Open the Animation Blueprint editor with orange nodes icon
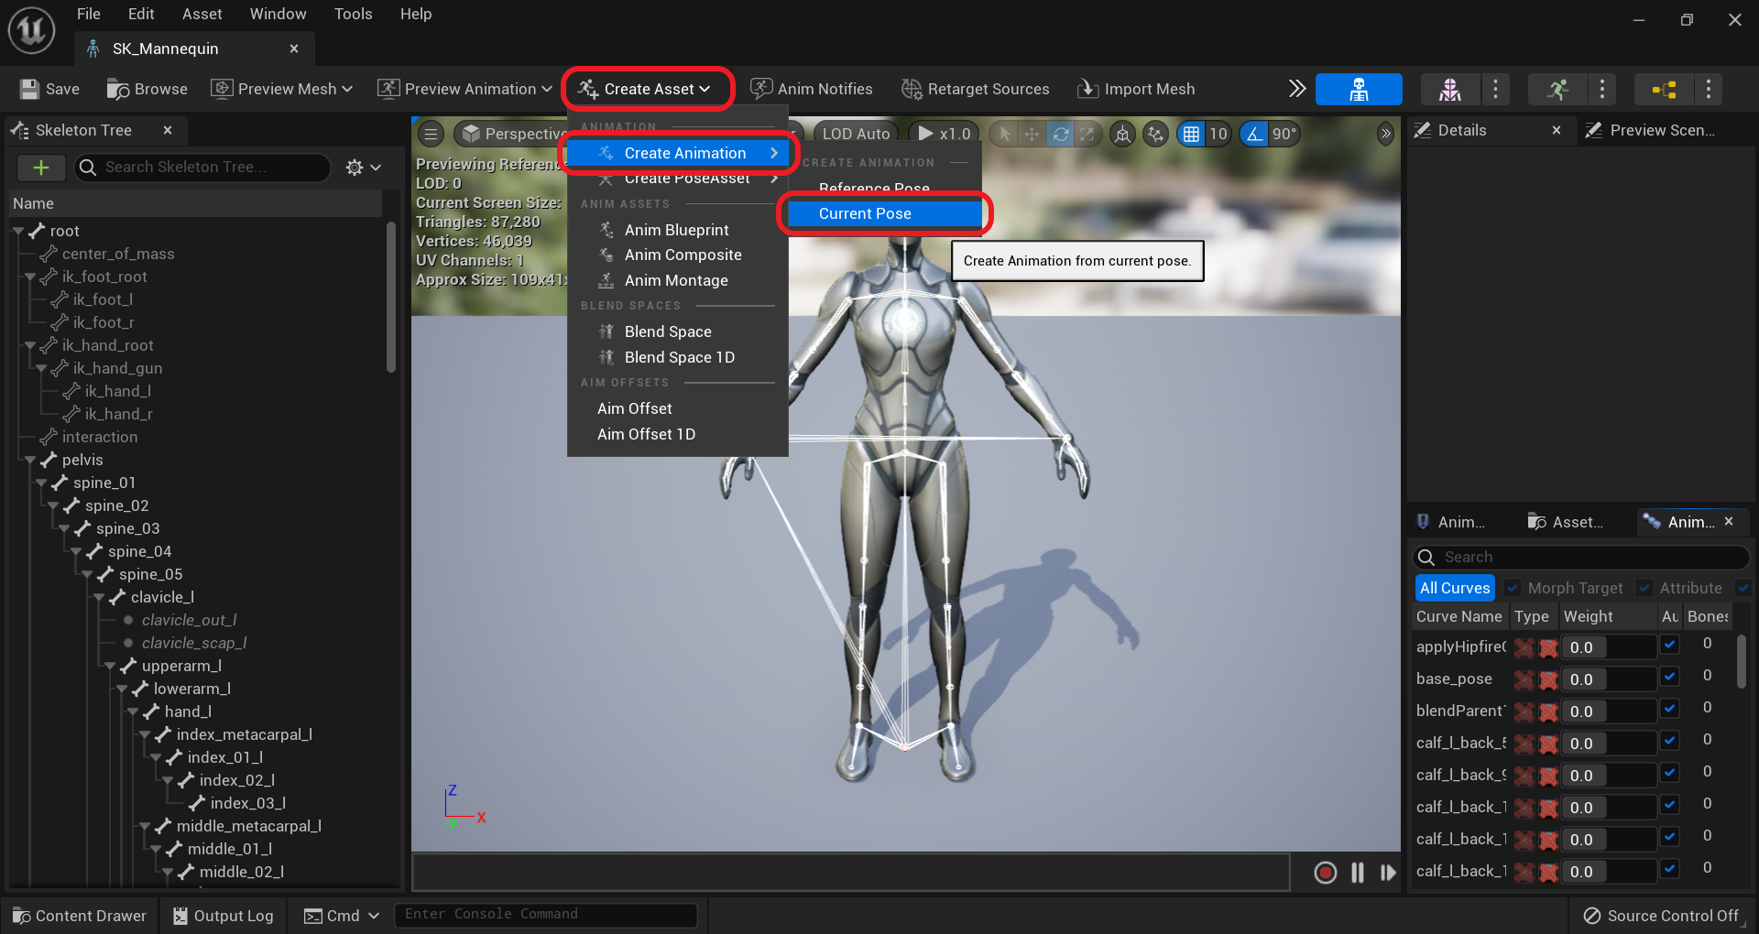Viewport: 1759px width, 934px height. pyautogui.click(x=1663, y=89)
